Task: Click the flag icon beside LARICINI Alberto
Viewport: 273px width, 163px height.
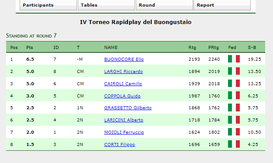Action: (234, 120)
